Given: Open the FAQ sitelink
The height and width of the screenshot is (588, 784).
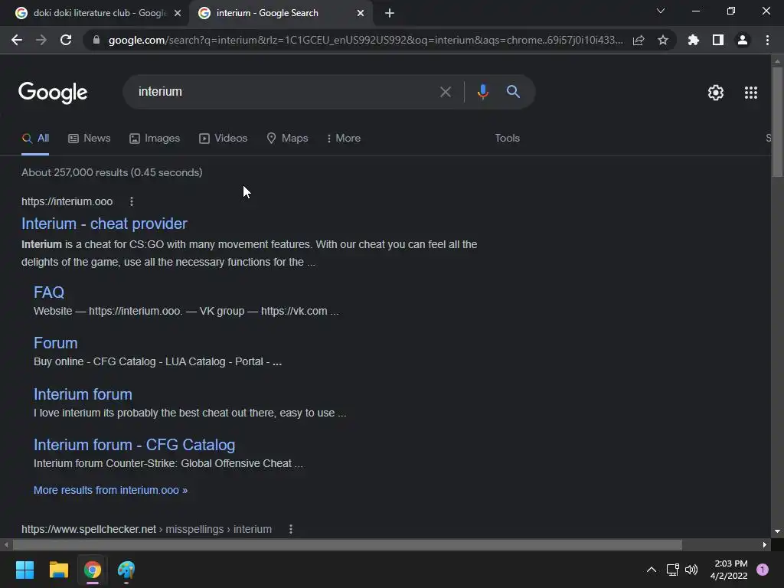Looking at the screenshot, I should point(49,292).
